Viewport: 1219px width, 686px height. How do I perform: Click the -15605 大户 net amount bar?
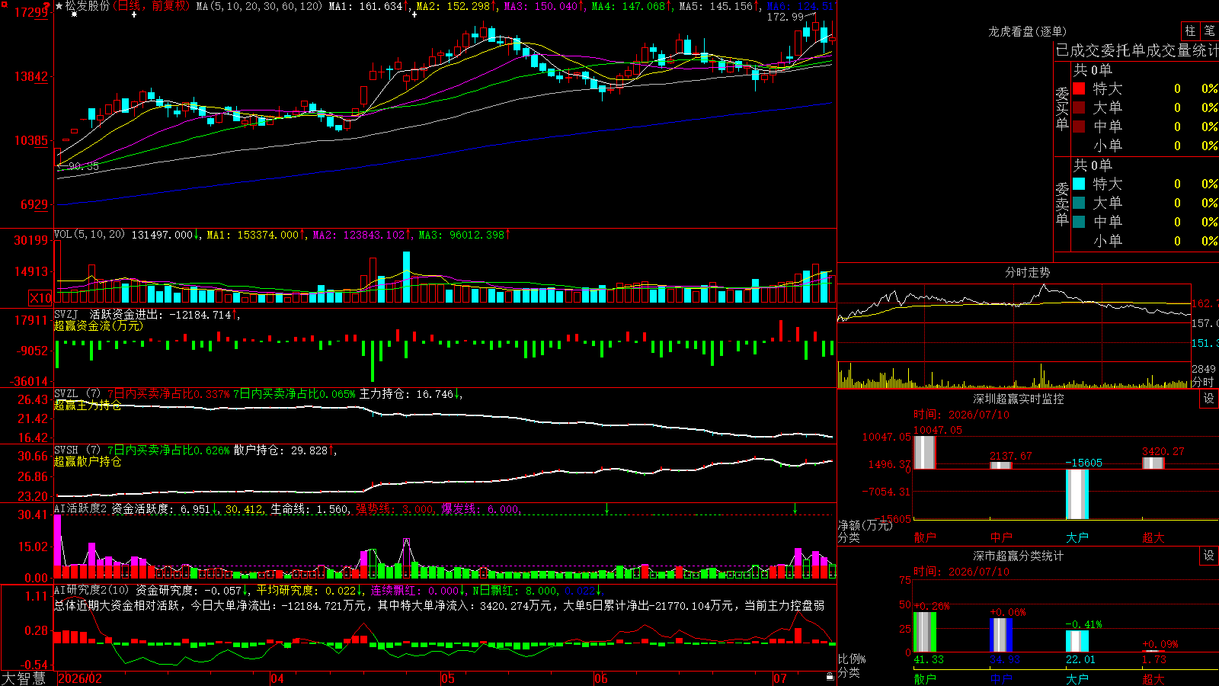(x=1077, y=494)
